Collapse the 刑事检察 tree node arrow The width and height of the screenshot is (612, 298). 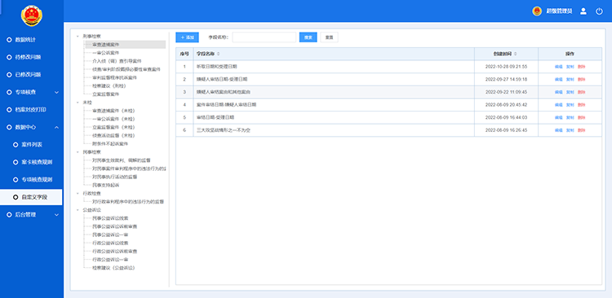click(78, 36)
